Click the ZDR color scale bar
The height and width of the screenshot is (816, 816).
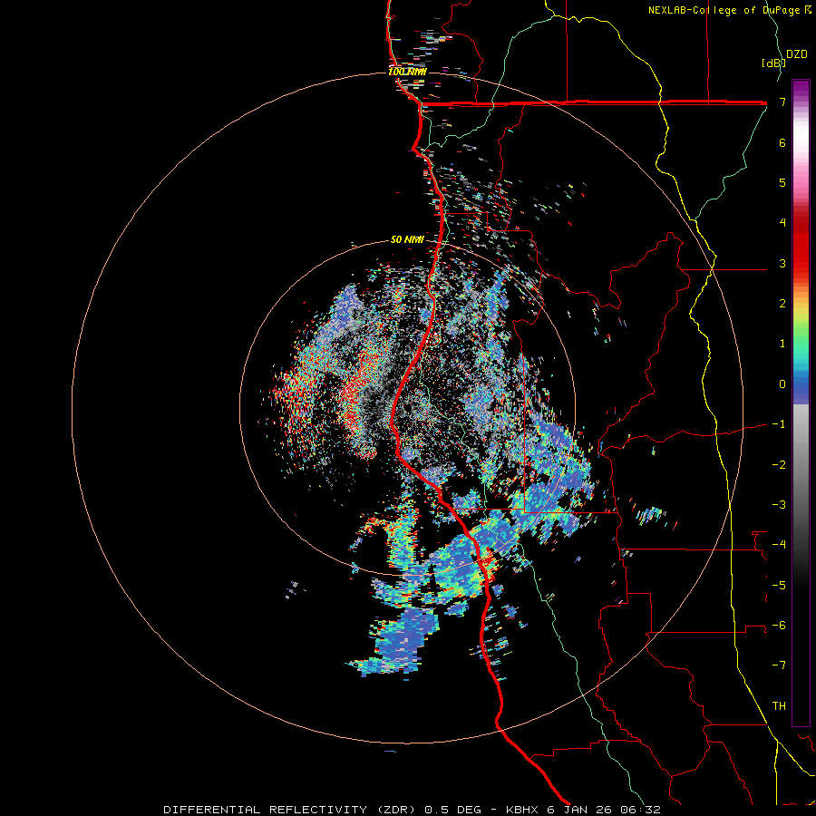point(801,403)
